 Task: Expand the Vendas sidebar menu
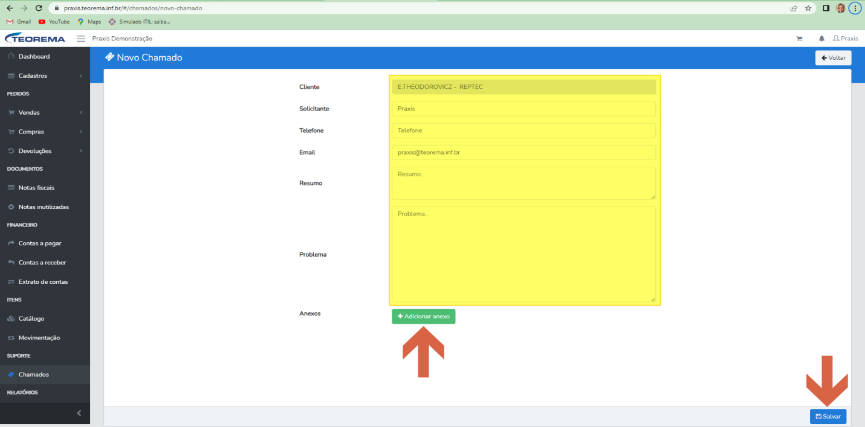pyautogui.click(x=45, y=113)
